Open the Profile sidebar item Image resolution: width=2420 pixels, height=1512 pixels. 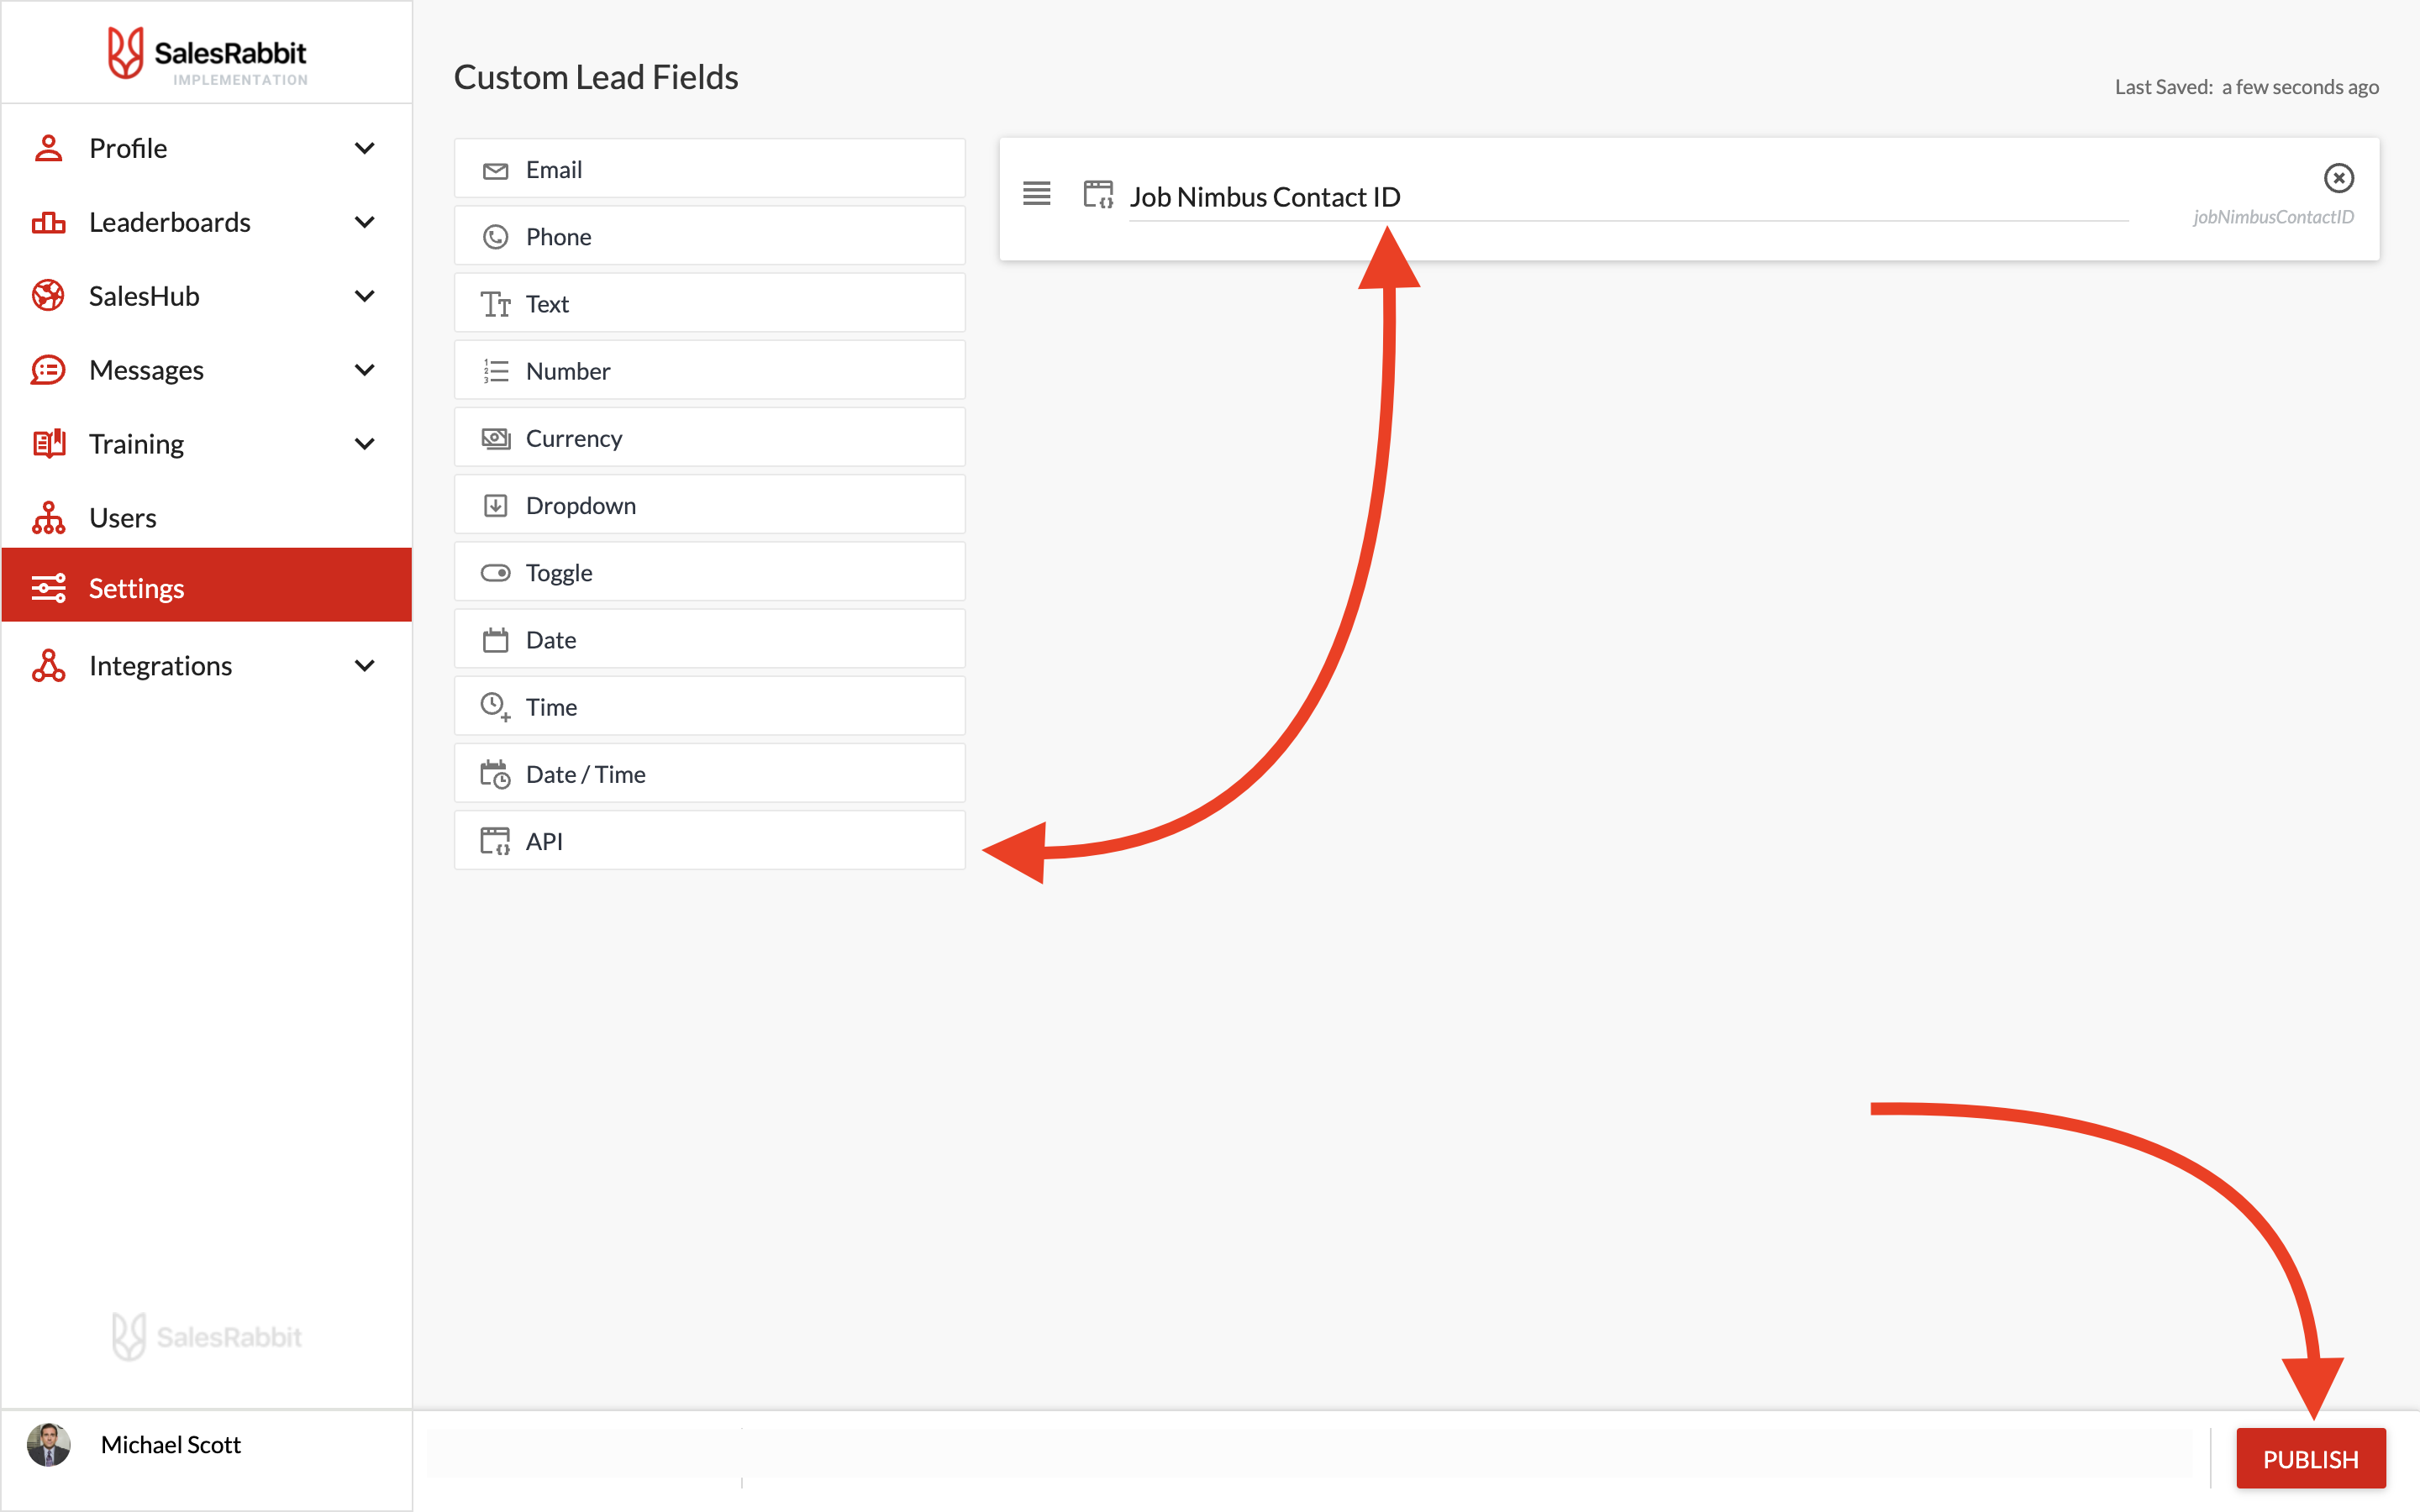207,148
